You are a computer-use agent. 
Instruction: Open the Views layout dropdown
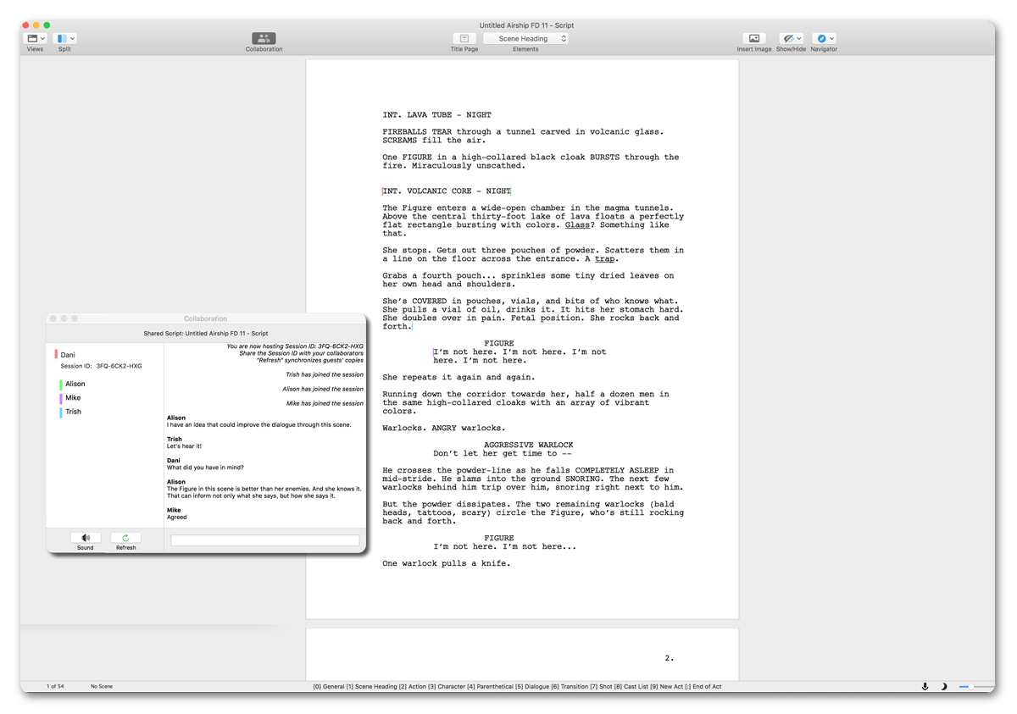coord(36,38)
